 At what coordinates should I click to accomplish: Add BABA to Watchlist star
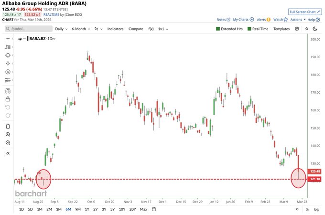coord(281,20)
